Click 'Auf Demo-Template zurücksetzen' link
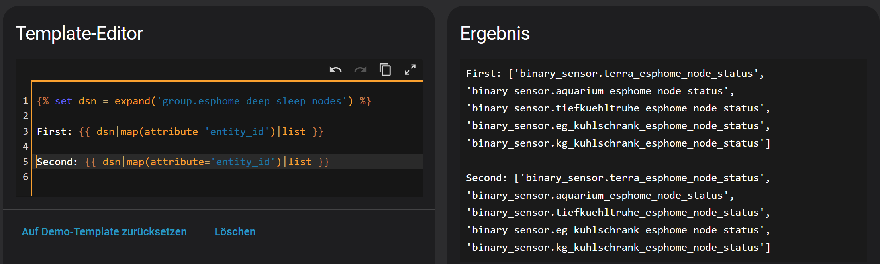 [x=104, y=232]
